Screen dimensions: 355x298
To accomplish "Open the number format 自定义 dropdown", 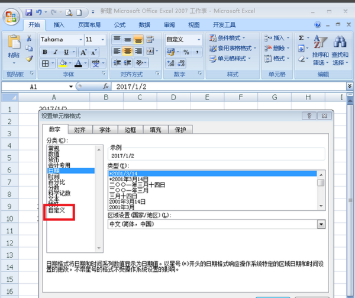I will pyautogui.click(x=199, y=40).
